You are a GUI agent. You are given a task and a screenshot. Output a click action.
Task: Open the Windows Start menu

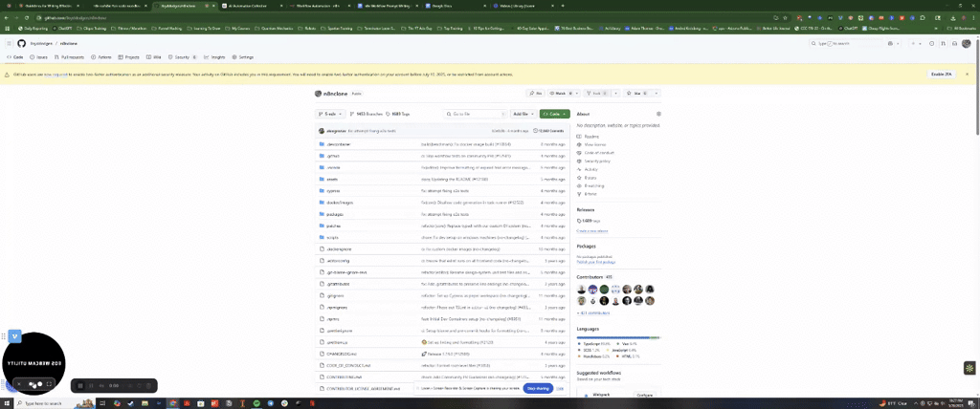click(x=6, y=403)
